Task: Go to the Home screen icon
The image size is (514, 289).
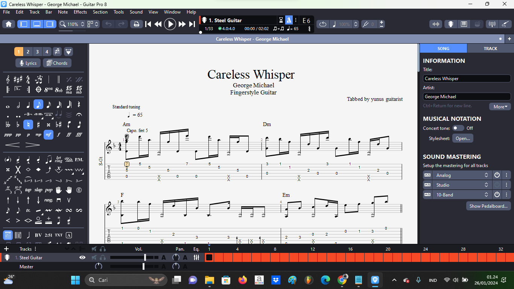Action: point(9,24)
